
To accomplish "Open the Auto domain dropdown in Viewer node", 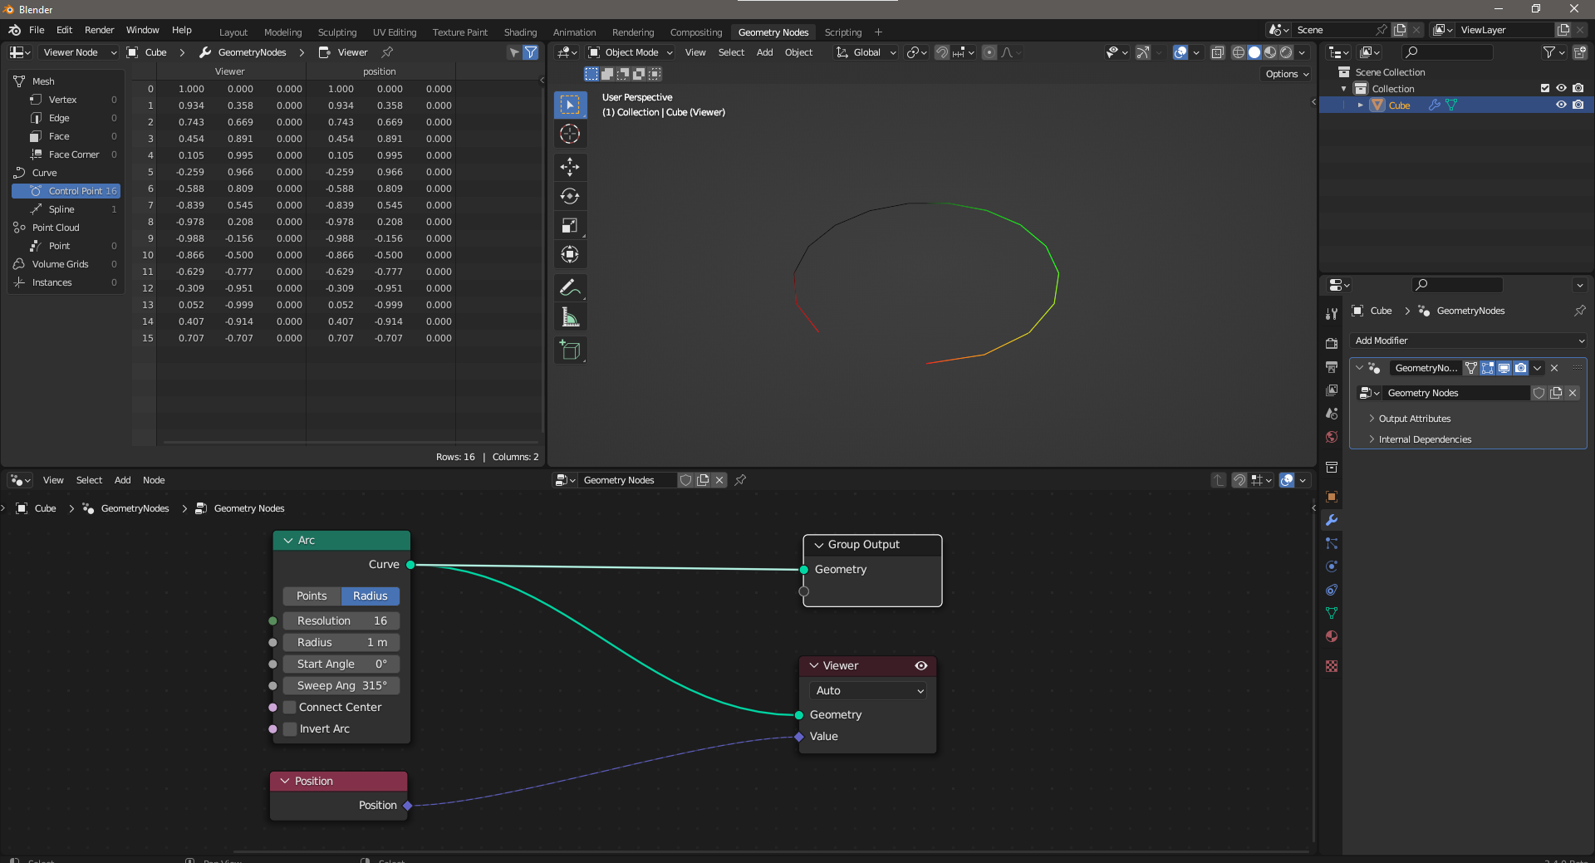I will [869, 691].
